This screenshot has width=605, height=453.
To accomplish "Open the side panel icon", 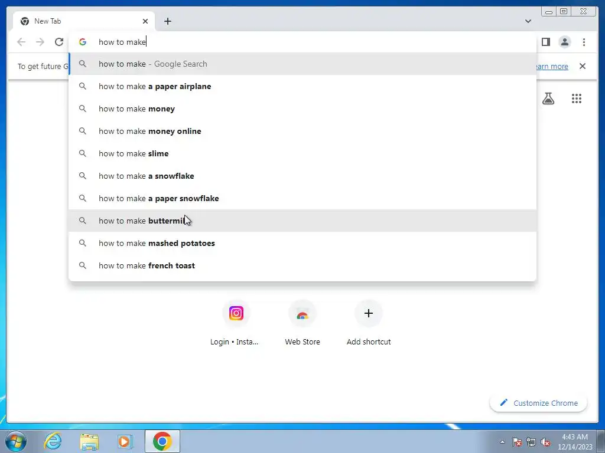I will pos(545,42).
